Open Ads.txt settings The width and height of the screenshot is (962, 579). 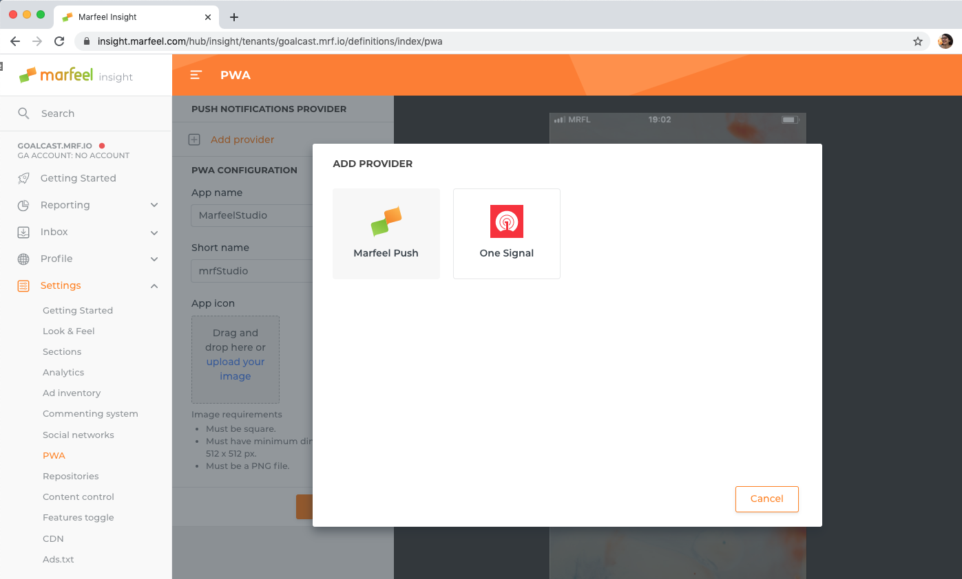59,559
